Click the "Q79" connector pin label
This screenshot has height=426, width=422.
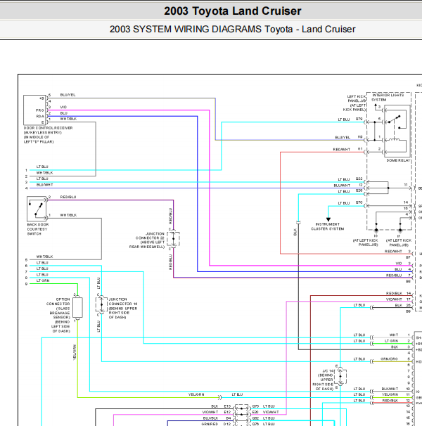[359, 119]
